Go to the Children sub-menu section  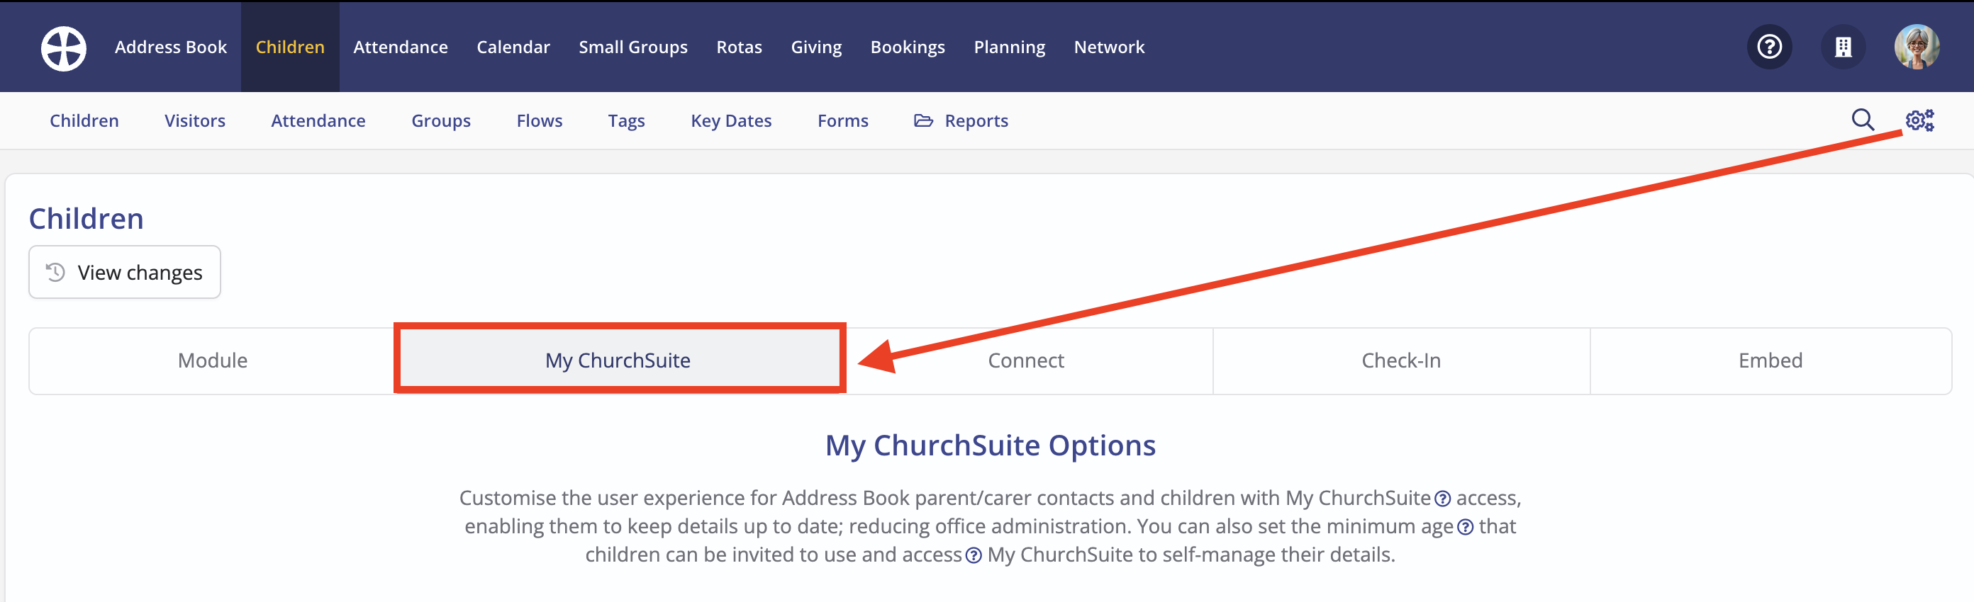tap(84, 120)
